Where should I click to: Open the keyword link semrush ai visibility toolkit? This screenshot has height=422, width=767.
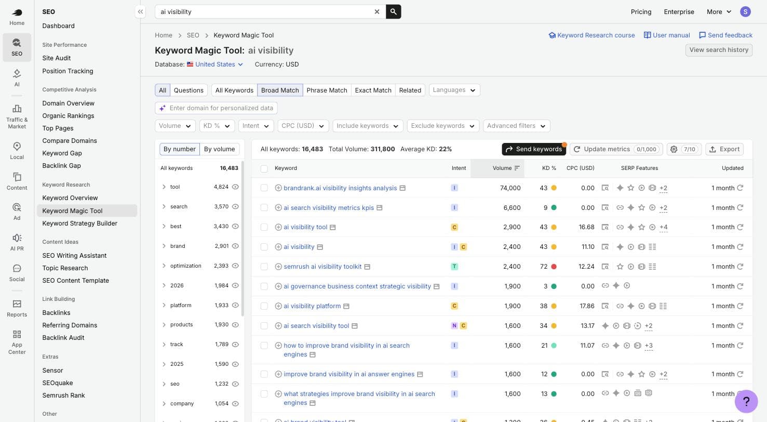[322, 267]
